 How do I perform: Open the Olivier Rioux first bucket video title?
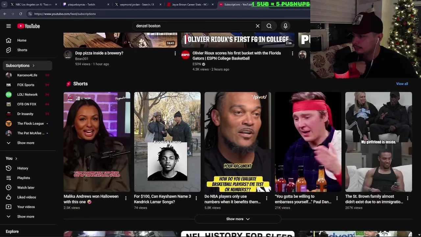pyautogui.click(x=237, y=56)
